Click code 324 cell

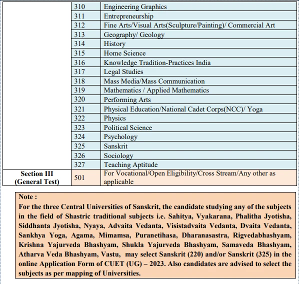pyautogui.click(x=86, y=136)
